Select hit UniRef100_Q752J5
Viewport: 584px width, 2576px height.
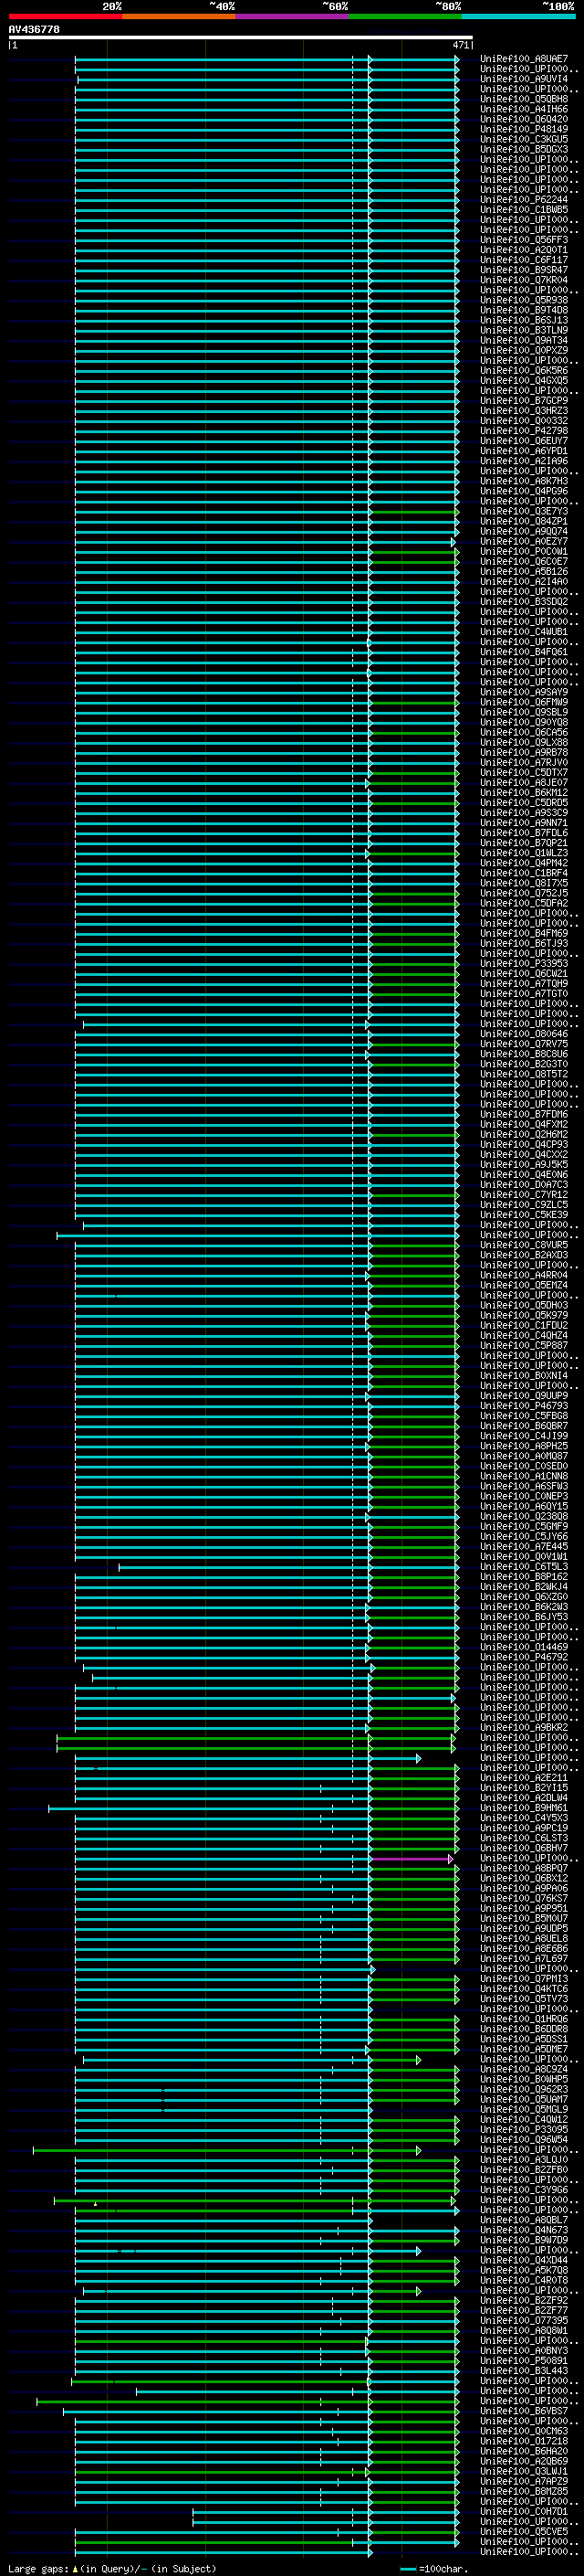524,893
